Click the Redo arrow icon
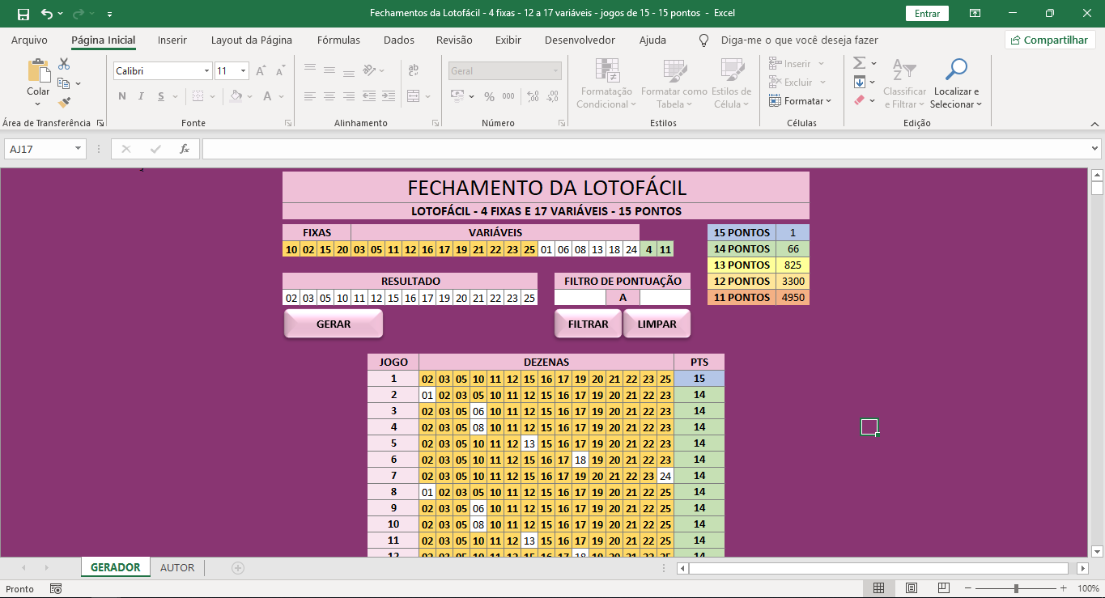Screen dimensions: 1105x598 coord(78,14)
